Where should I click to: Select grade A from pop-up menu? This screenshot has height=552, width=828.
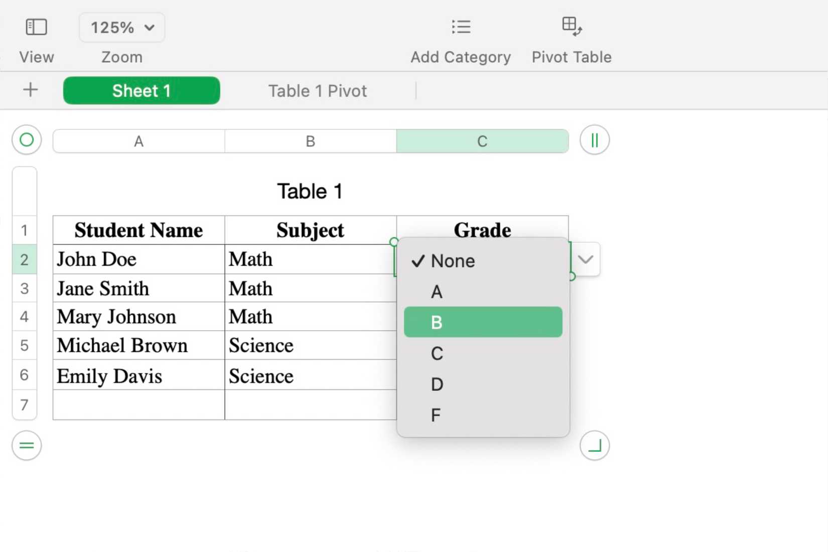437,292
